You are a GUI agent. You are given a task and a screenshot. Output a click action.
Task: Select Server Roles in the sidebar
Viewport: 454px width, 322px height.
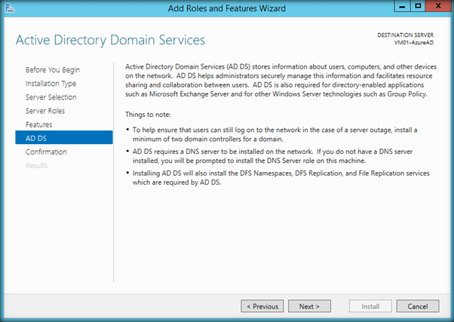click(x=46, y=110)
